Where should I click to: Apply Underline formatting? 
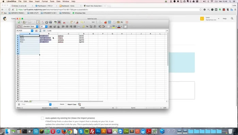click(x=58, y=27)
